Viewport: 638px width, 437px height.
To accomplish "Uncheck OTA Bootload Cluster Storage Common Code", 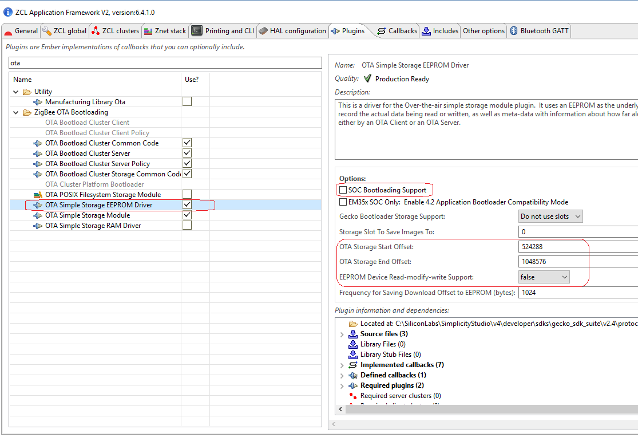I will pyautogui.click(x=187, y=174).
